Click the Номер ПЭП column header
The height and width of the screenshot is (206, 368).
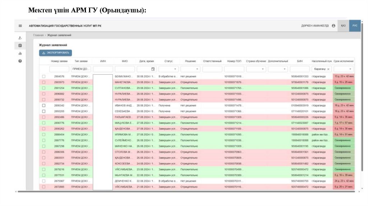click(234, 61)
